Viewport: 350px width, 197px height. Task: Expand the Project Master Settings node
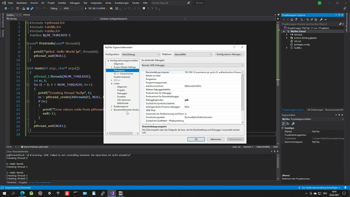point(112,67)
